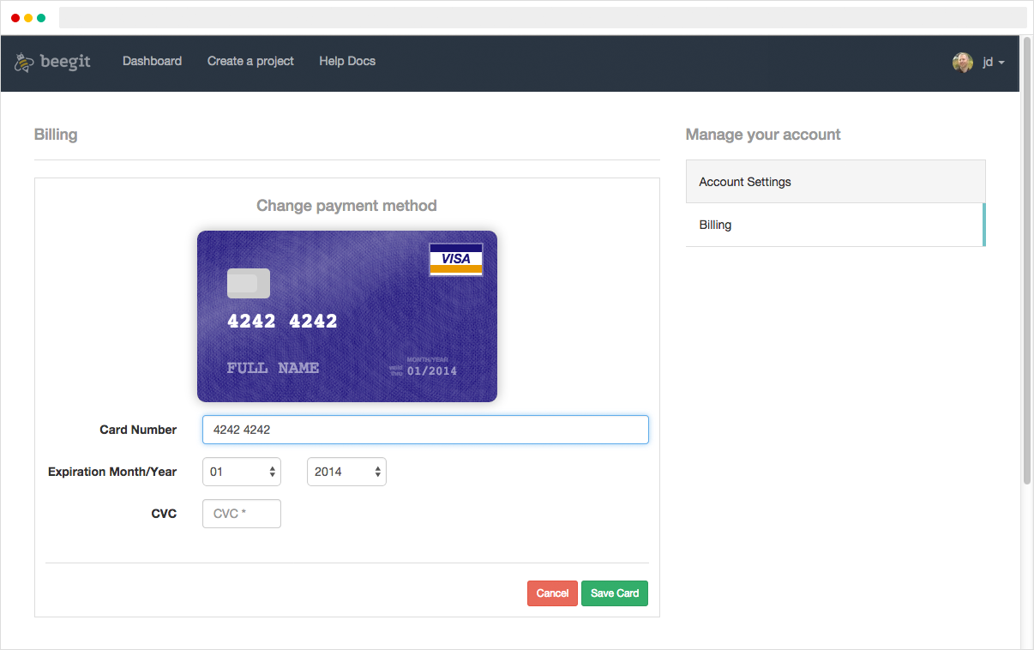
Task: Focus the Card Number field
Action: tap(425, 430)
